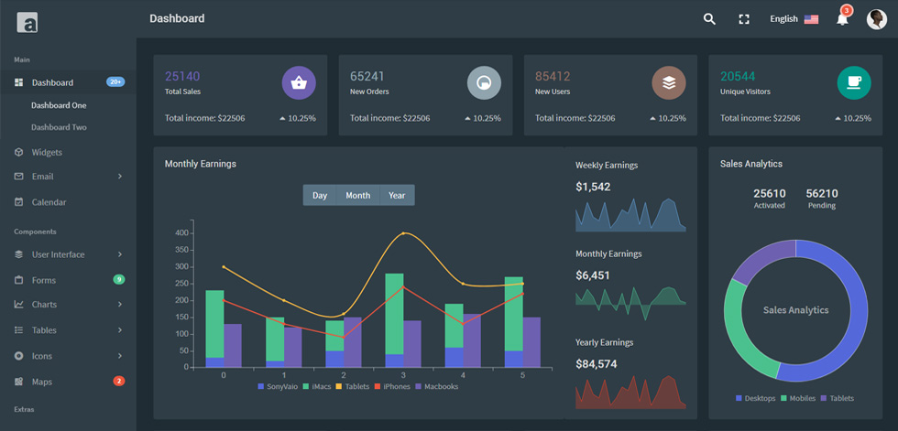This screenshot has height=431, width=898.
Task: Expand the Tables submenu chevron
Action: (120, 329)
